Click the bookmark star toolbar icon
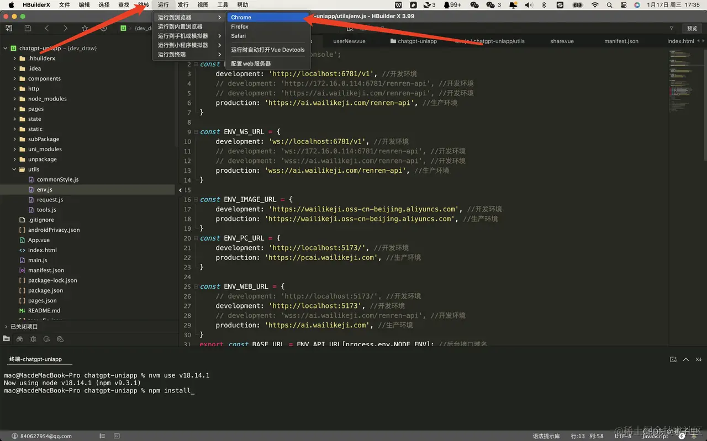This screenshot has width=707, height=441. click(85, 28)
